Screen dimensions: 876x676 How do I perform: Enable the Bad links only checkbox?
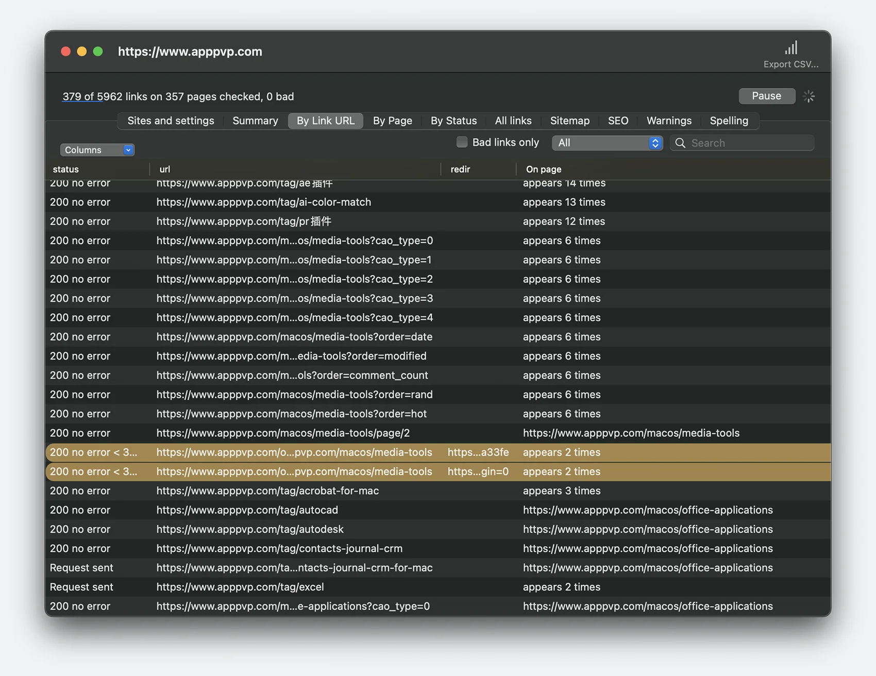tap(462, 142)
